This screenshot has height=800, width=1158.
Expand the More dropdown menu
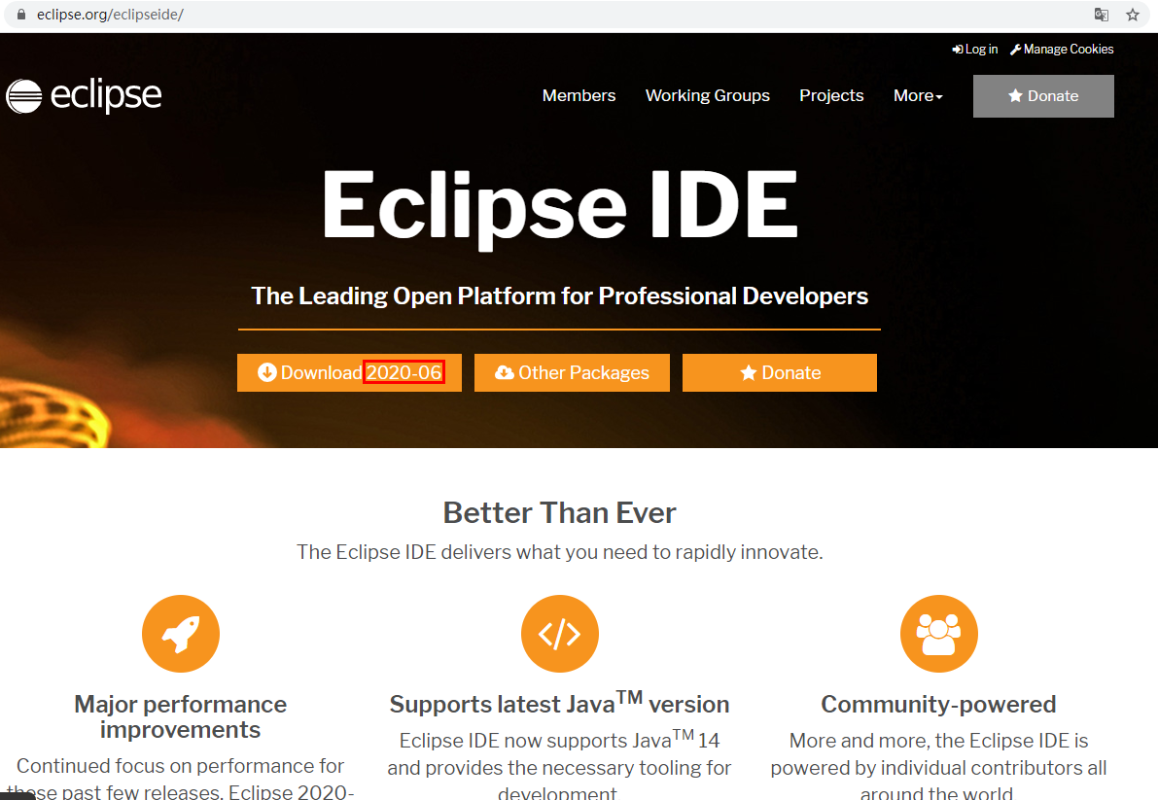[x=918, y=95]
